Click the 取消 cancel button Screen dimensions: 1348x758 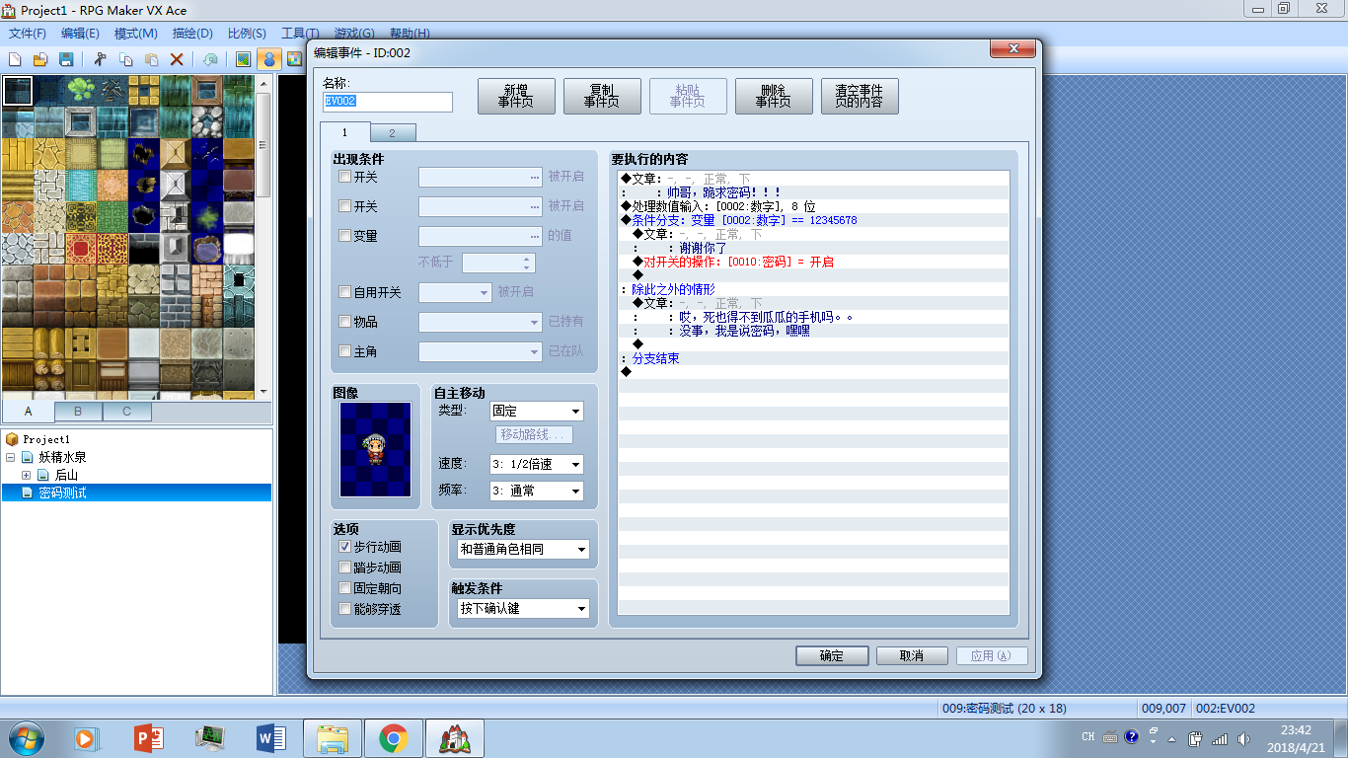[912, 655]
